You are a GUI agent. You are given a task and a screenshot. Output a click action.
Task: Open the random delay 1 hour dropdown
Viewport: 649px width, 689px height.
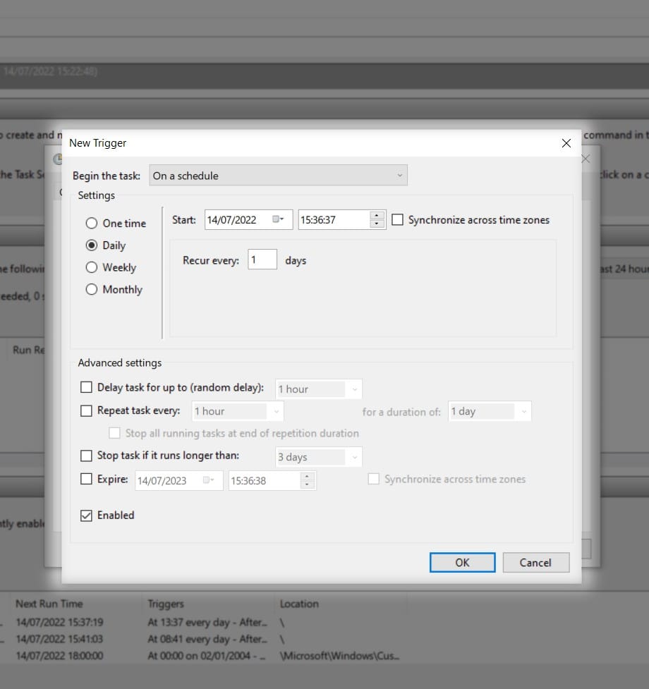pyautogui.click(x=319, y=389)
